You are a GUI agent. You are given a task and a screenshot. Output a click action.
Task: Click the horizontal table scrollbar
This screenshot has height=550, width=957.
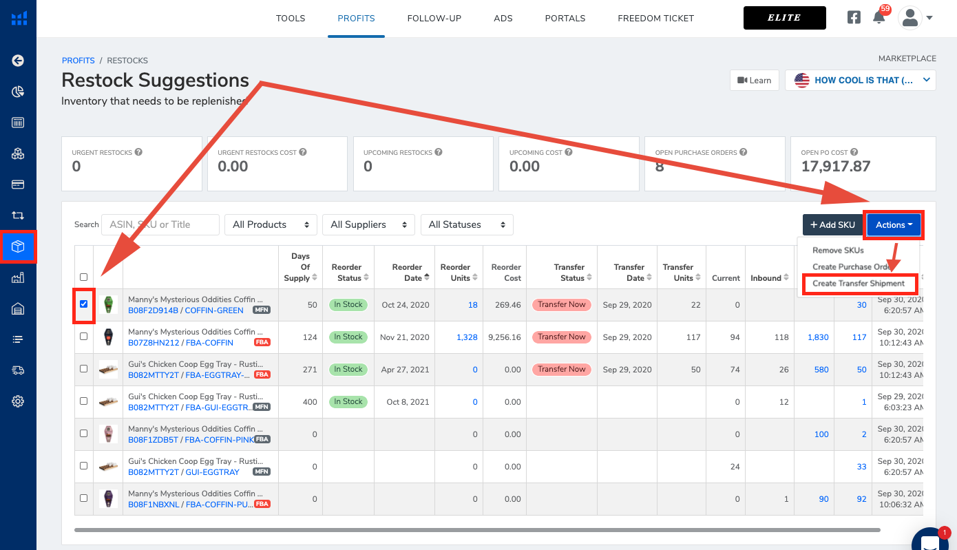[476, 530]
